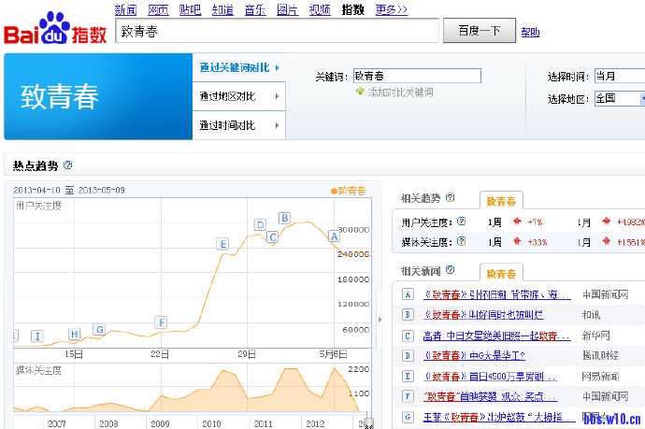Open the 媒体关注度 help icon in trends panel
Viewport: 645px width, 429px height.
462,241
